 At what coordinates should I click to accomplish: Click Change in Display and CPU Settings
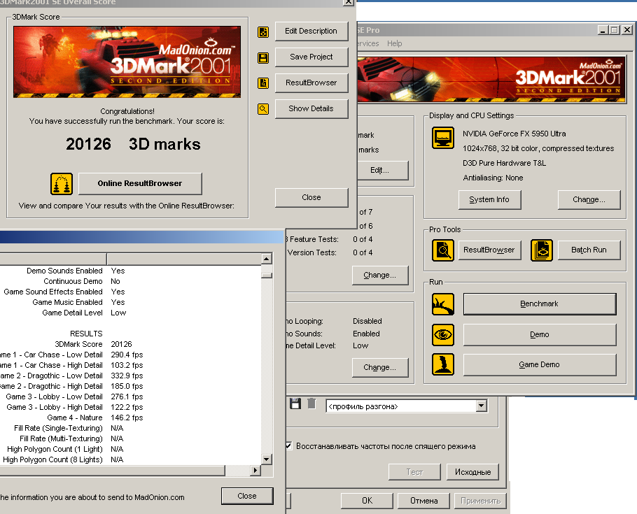[589, 200]
